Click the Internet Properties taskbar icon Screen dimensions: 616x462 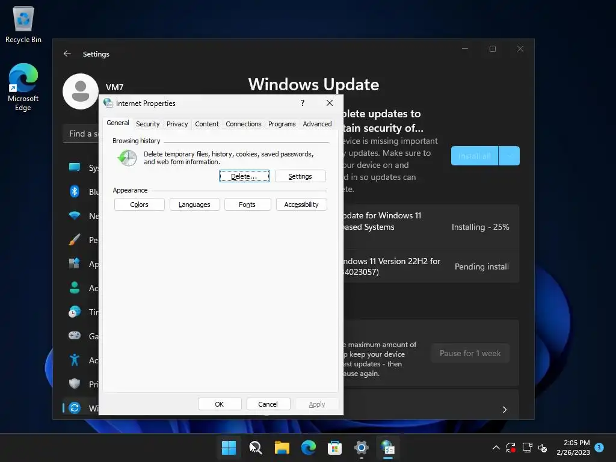[x=388, y=448]
